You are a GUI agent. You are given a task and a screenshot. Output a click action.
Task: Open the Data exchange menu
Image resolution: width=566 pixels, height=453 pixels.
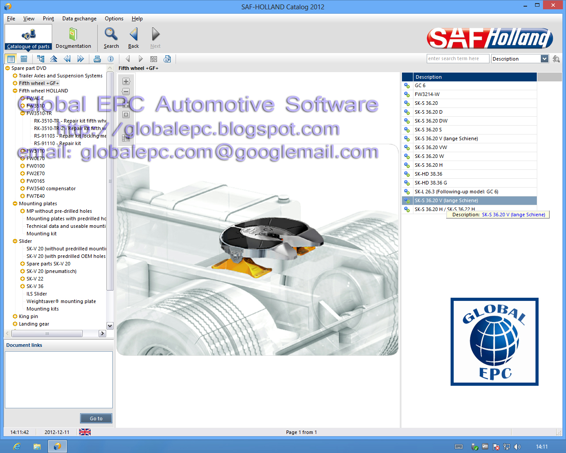click(x=79, y=19)
